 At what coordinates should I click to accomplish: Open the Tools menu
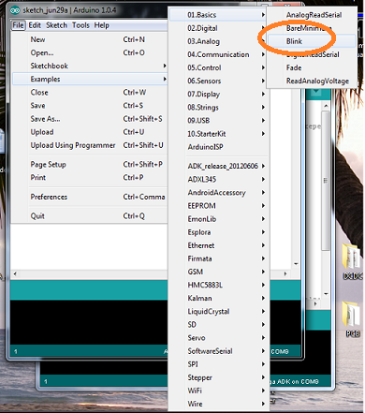tap(80, 25)
